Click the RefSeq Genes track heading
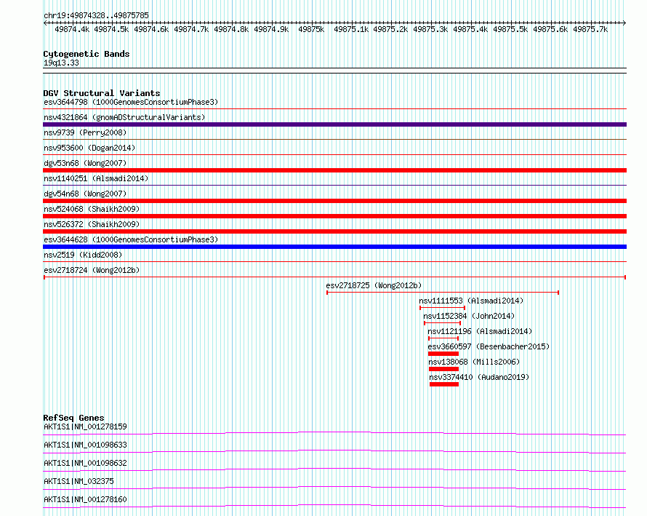Viewport: 647px width, 516px height. [x=74, y=418]
